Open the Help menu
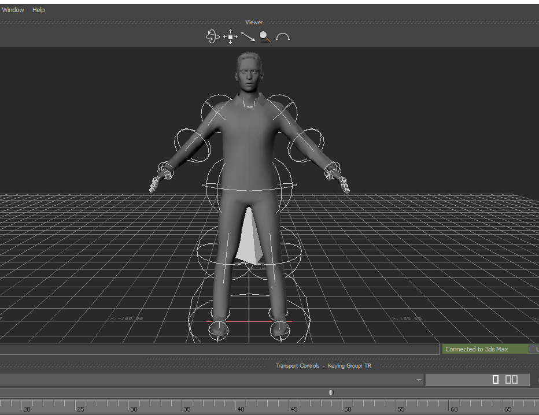The image size is (539, 415). [39, 10]
